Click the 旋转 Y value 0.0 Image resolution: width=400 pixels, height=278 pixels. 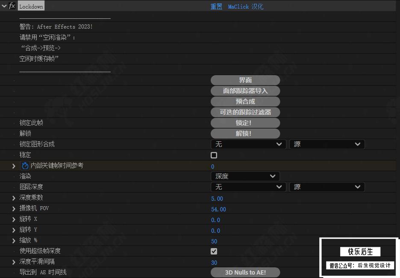pyautogui.click(x=215, y=231)
